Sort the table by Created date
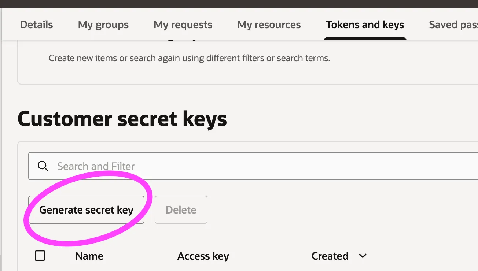 coord(330,256)
